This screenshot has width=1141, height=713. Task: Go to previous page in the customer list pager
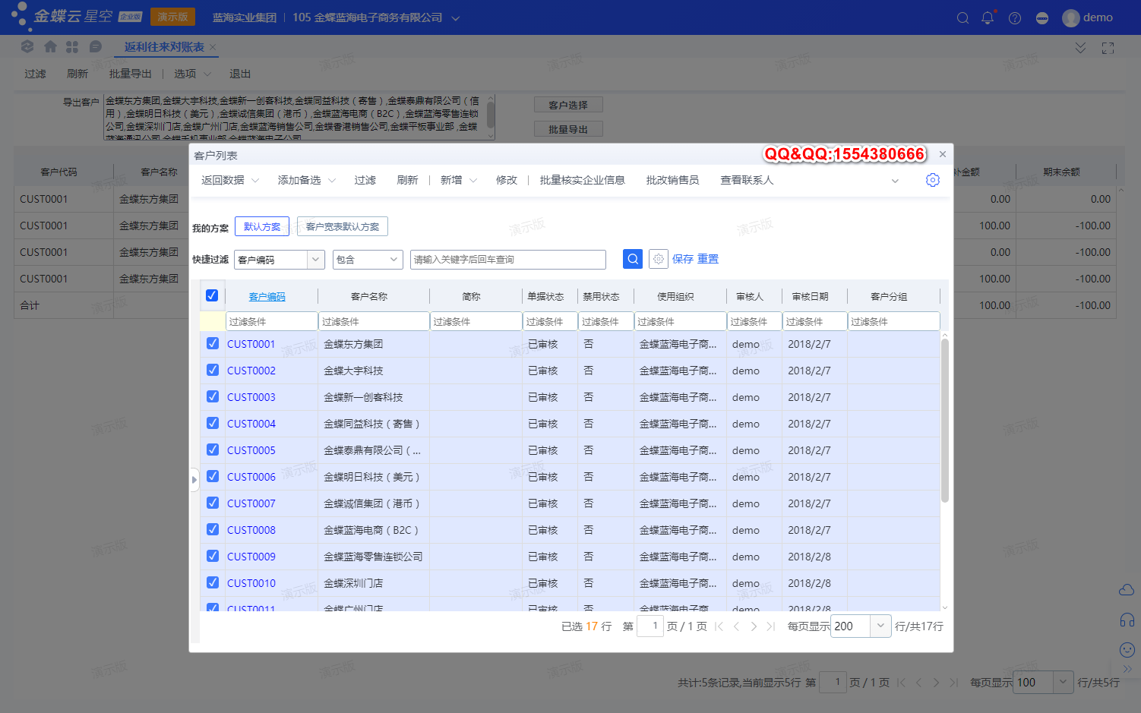coord(736,626)
